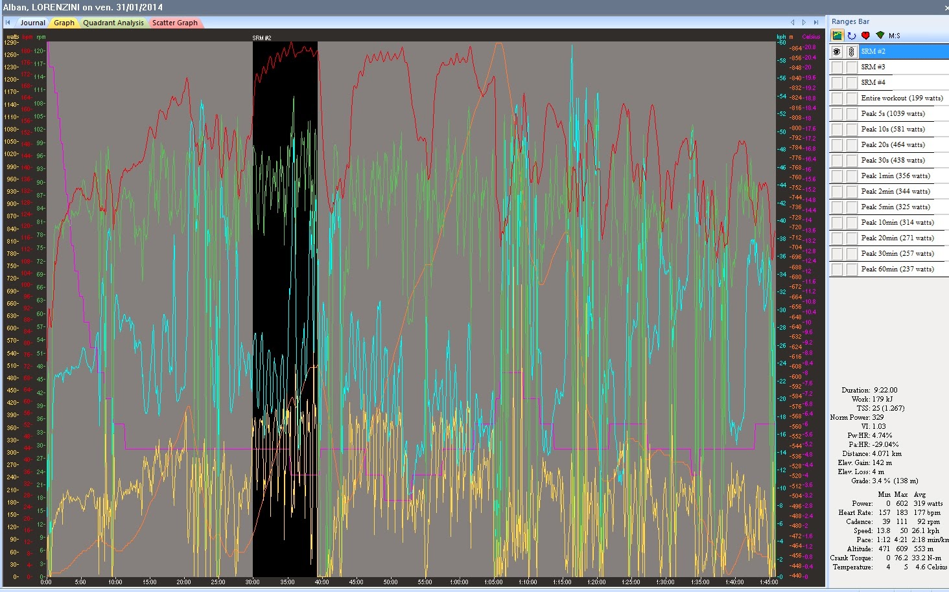This screenshot has width=949, height=592.
Task: Tick the chain-column box for SRM #4
Action: click(x=852, y=83)
